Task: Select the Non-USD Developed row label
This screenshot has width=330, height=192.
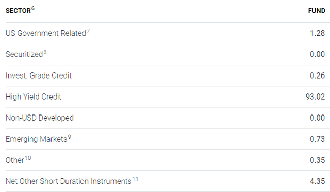Action: [x=40, y=118]
